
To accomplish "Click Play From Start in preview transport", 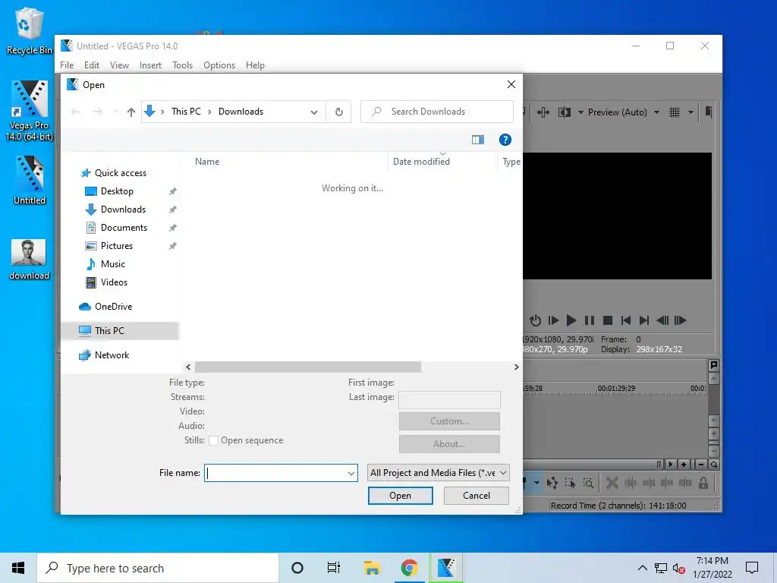I will (x=553, y=321).
